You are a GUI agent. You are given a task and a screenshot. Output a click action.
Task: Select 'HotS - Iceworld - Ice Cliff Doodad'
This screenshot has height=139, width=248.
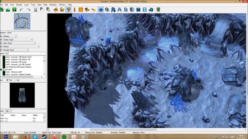[18, 64]
